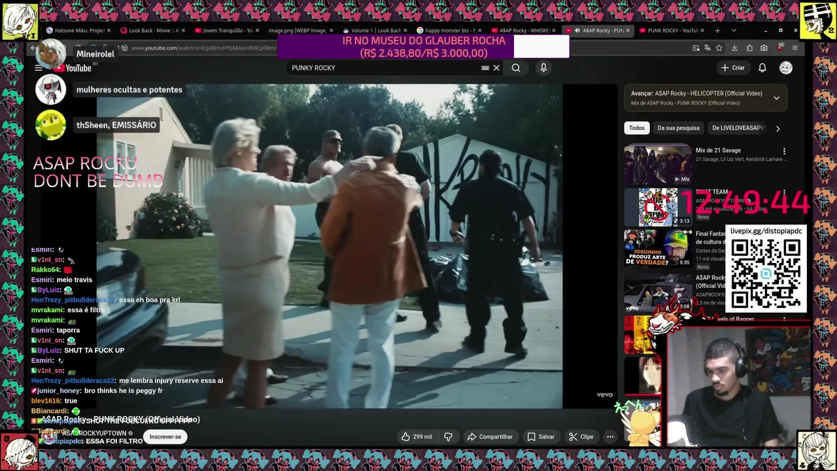
Task: Click the YouTube search magnifier icon
Action: pyautogui.click(x=516, y=67)
